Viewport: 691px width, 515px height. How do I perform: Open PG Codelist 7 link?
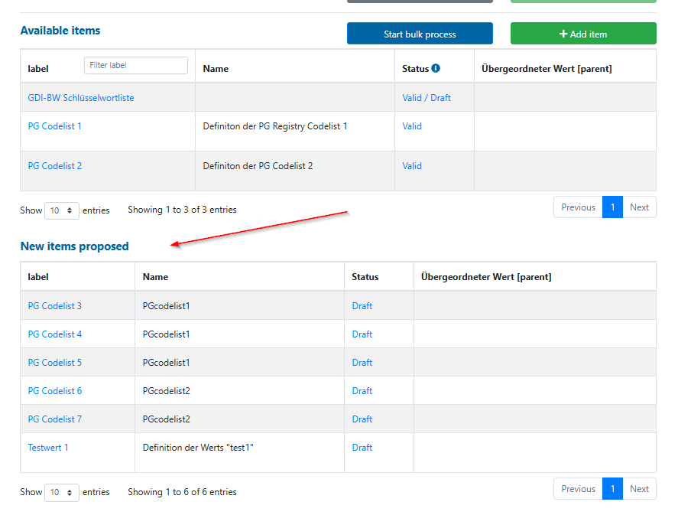coord(54,419)
